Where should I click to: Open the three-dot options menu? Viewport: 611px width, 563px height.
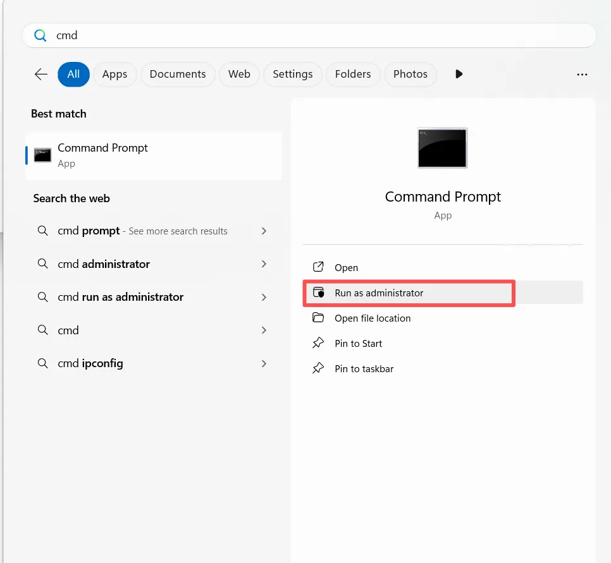pos(582,74)
